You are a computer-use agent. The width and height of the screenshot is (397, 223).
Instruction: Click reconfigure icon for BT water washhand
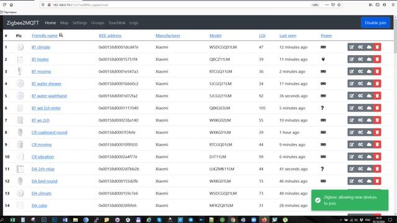coord(360,96)
